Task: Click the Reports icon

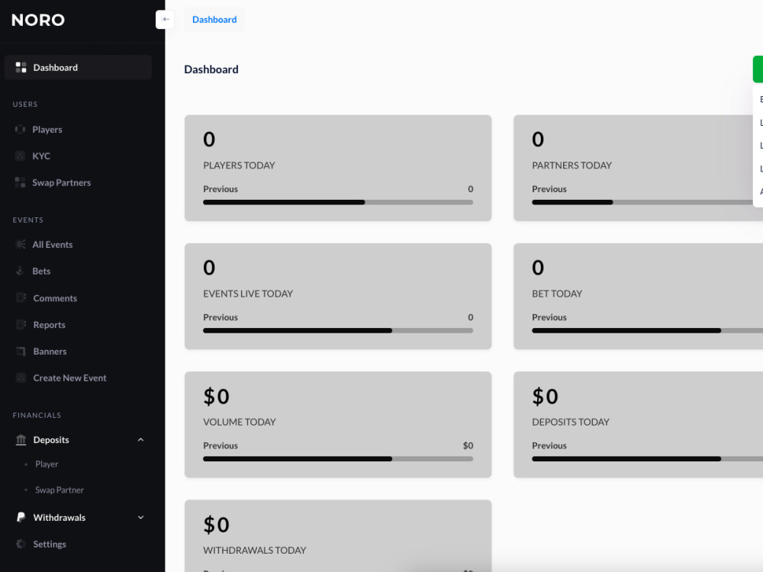Action: (x=21, y=324)
